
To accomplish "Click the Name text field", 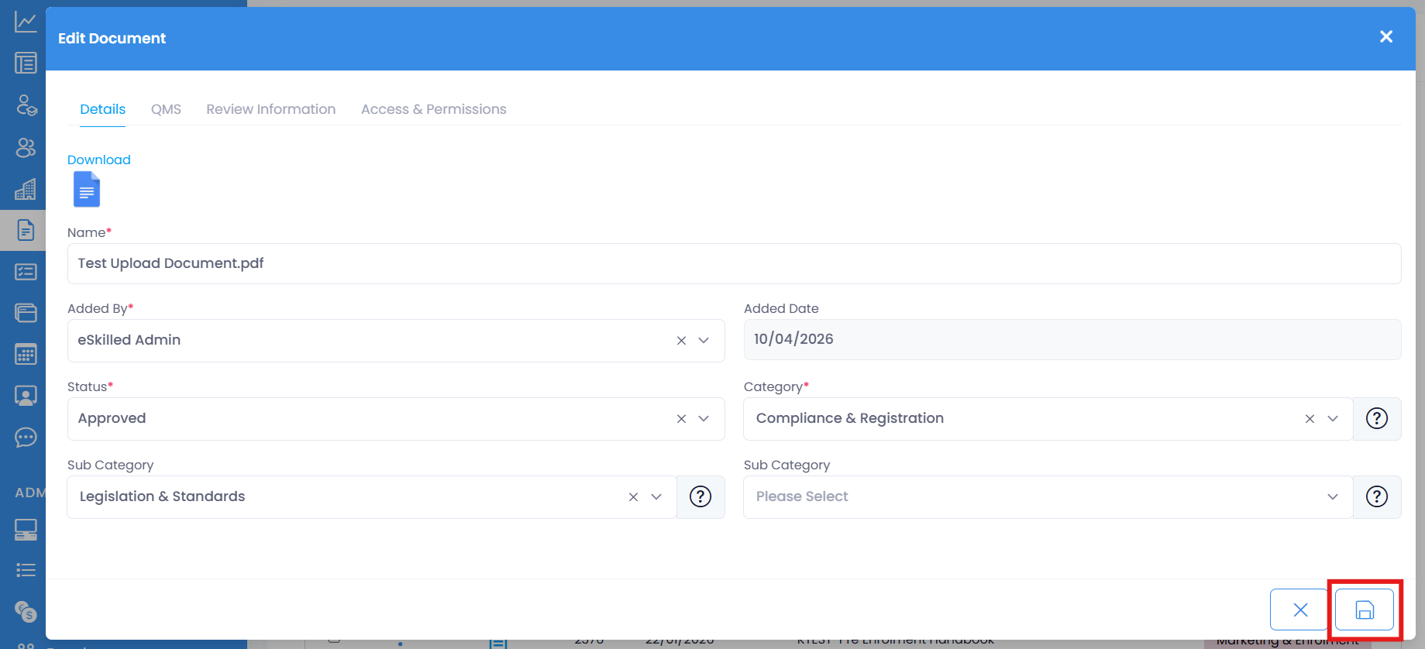I will (733, 264).
